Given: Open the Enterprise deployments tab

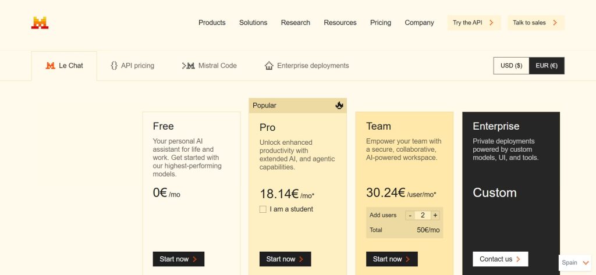Looking at the screenshot, I should [307, 66].
